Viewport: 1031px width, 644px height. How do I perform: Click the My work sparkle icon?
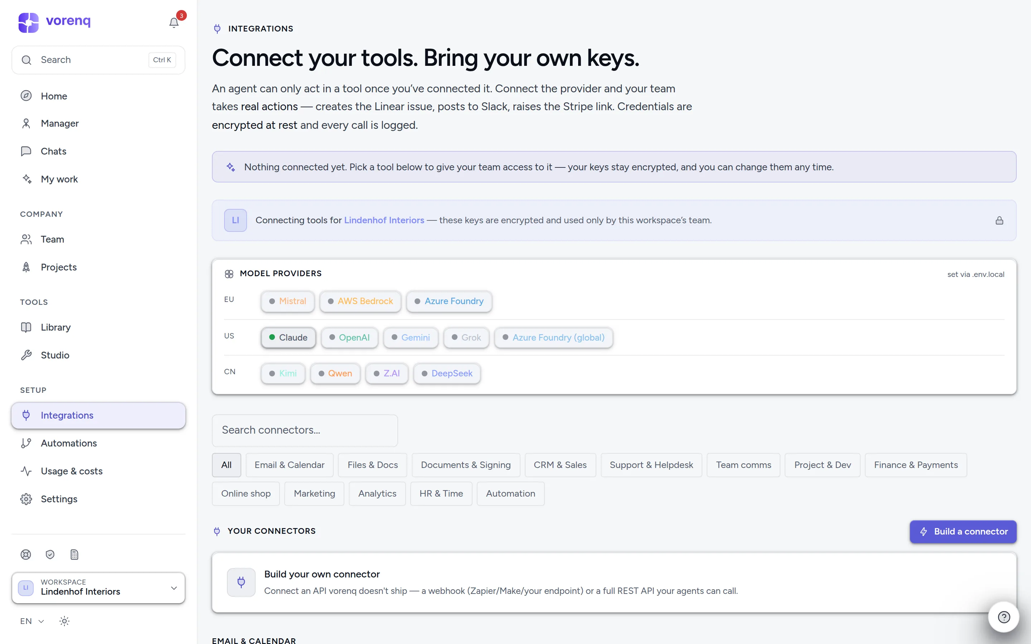pos(26,179)
